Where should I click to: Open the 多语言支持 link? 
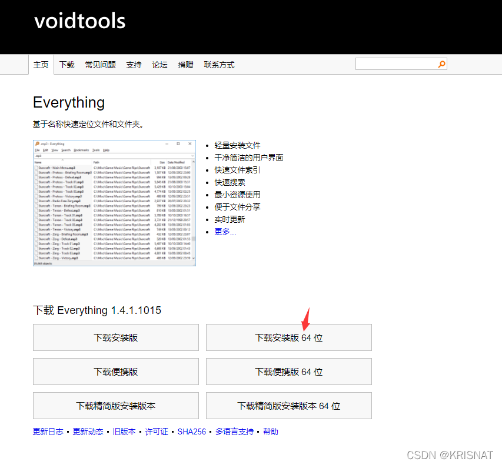tap(234, 431)
